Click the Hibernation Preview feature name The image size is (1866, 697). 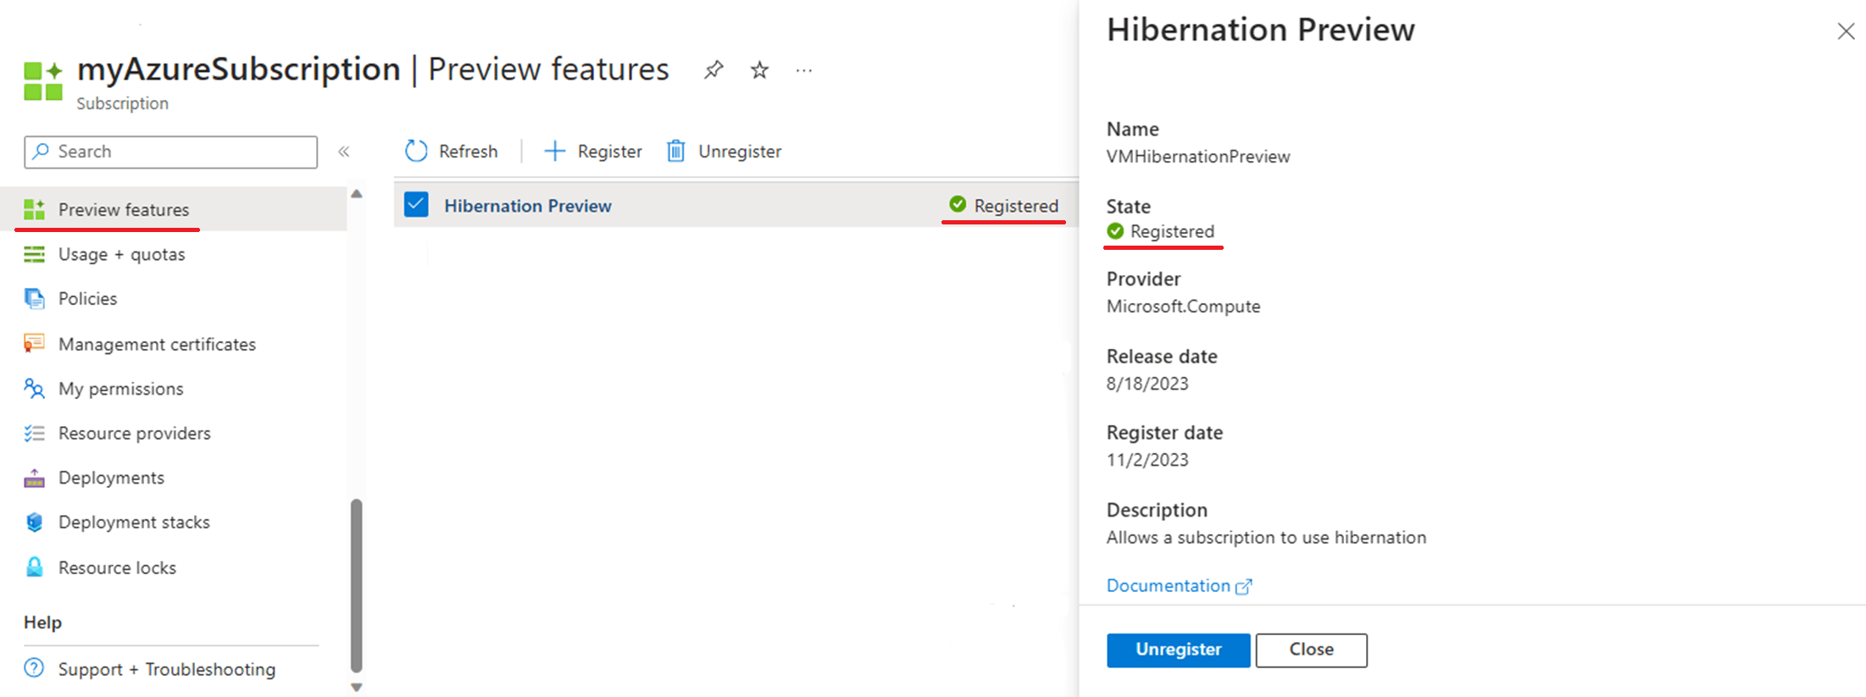527,206
